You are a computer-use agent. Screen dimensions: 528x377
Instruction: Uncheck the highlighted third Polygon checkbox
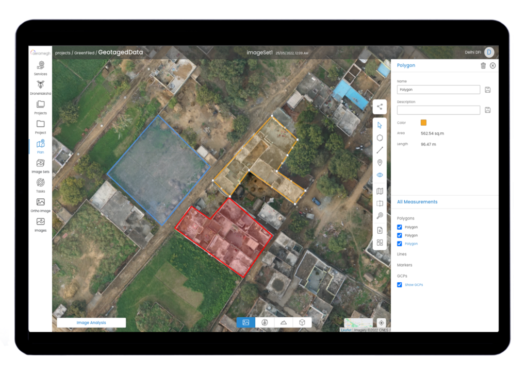(x=400, y=244)
